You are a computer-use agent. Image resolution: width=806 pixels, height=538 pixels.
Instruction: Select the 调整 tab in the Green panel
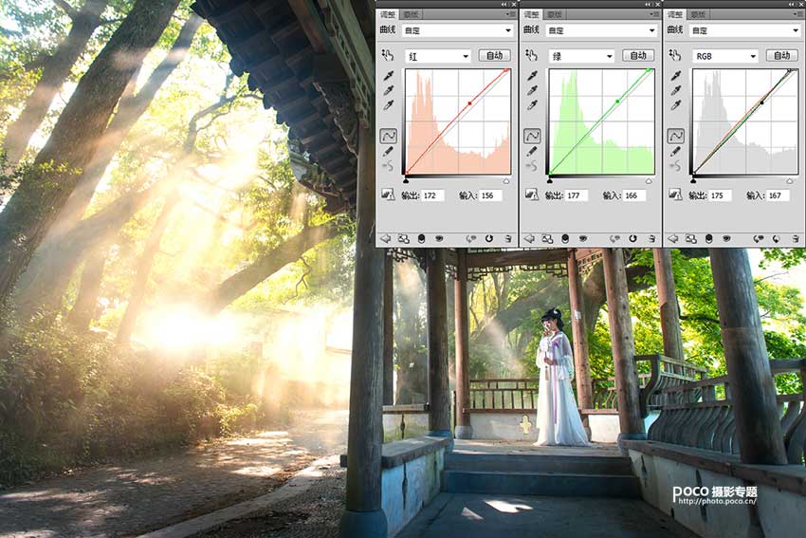[532, 14]
